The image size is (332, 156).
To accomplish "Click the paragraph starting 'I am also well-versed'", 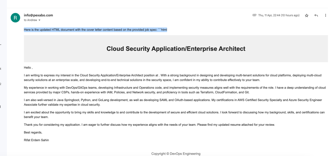I will pyautogui.click(x=173, y=102).
